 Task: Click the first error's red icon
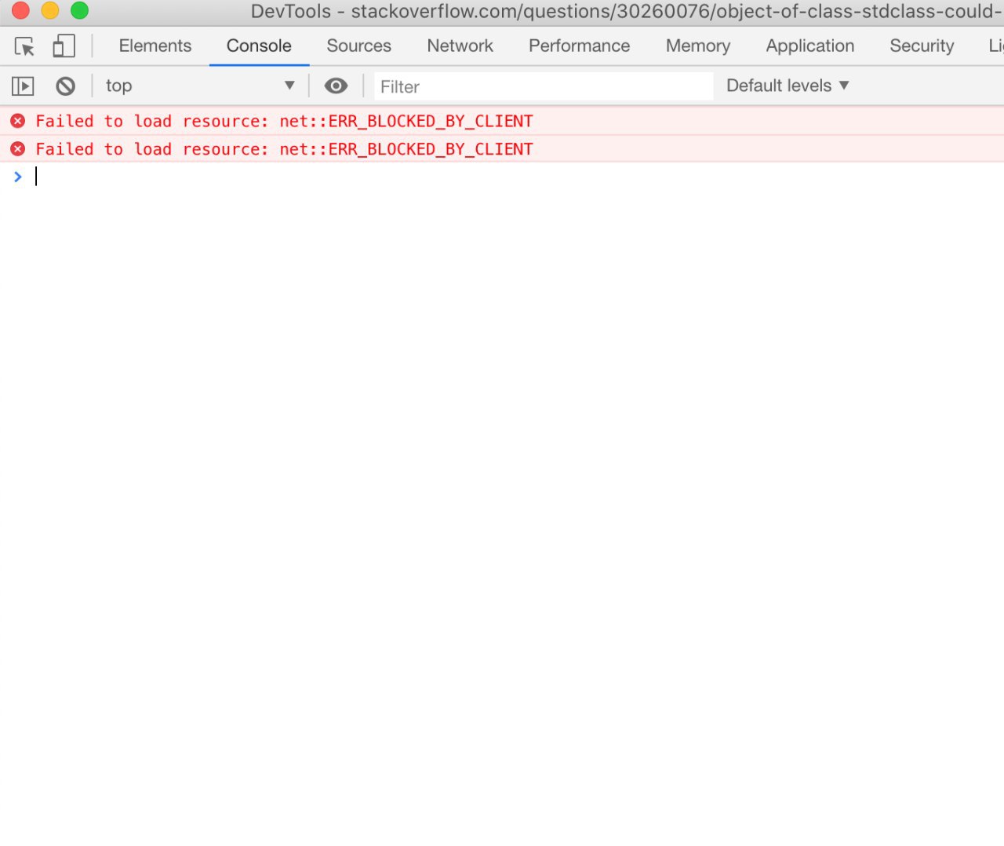point(18,121)
